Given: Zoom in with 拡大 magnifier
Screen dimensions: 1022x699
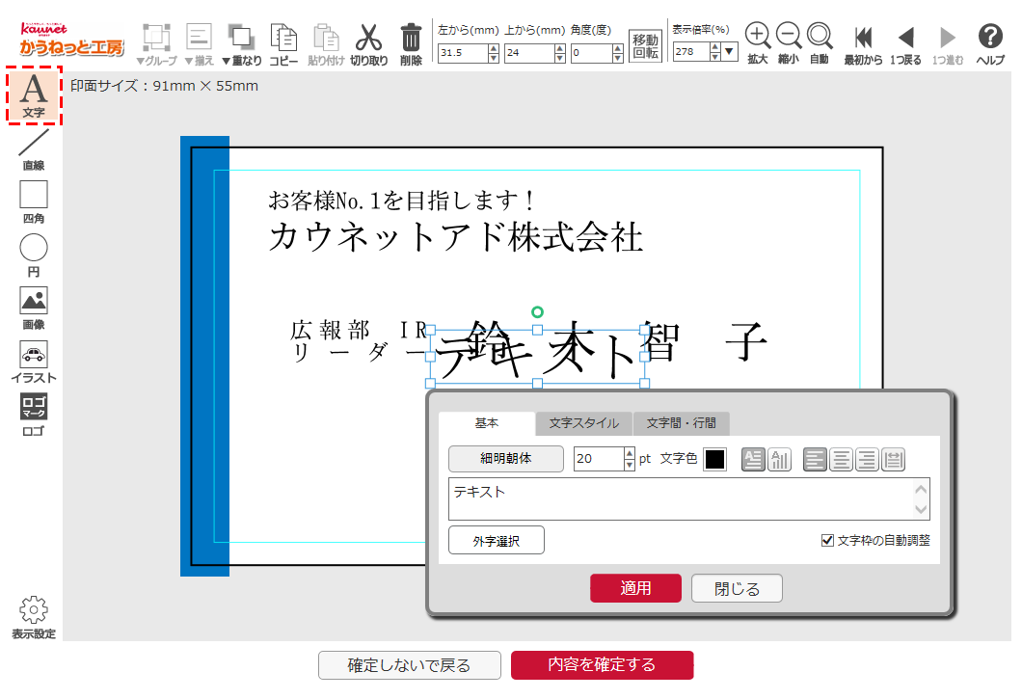Looking at the screenshot, I should tap(758, 43).
